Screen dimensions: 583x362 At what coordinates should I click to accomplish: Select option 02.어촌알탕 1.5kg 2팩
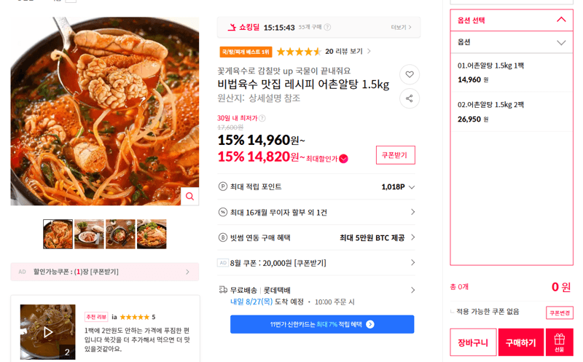coord(512,112)
